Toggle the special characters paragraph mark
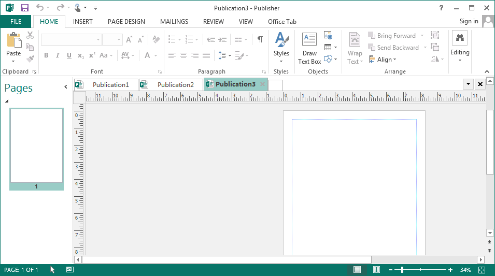This screenshot has width=495, height=276. click(x=260, y=39)
